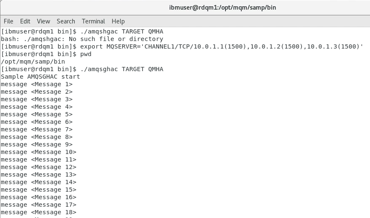The width and height of the screenshot is (370, 218).
Task: Open the Edit menu
Action: click(25, 21)
